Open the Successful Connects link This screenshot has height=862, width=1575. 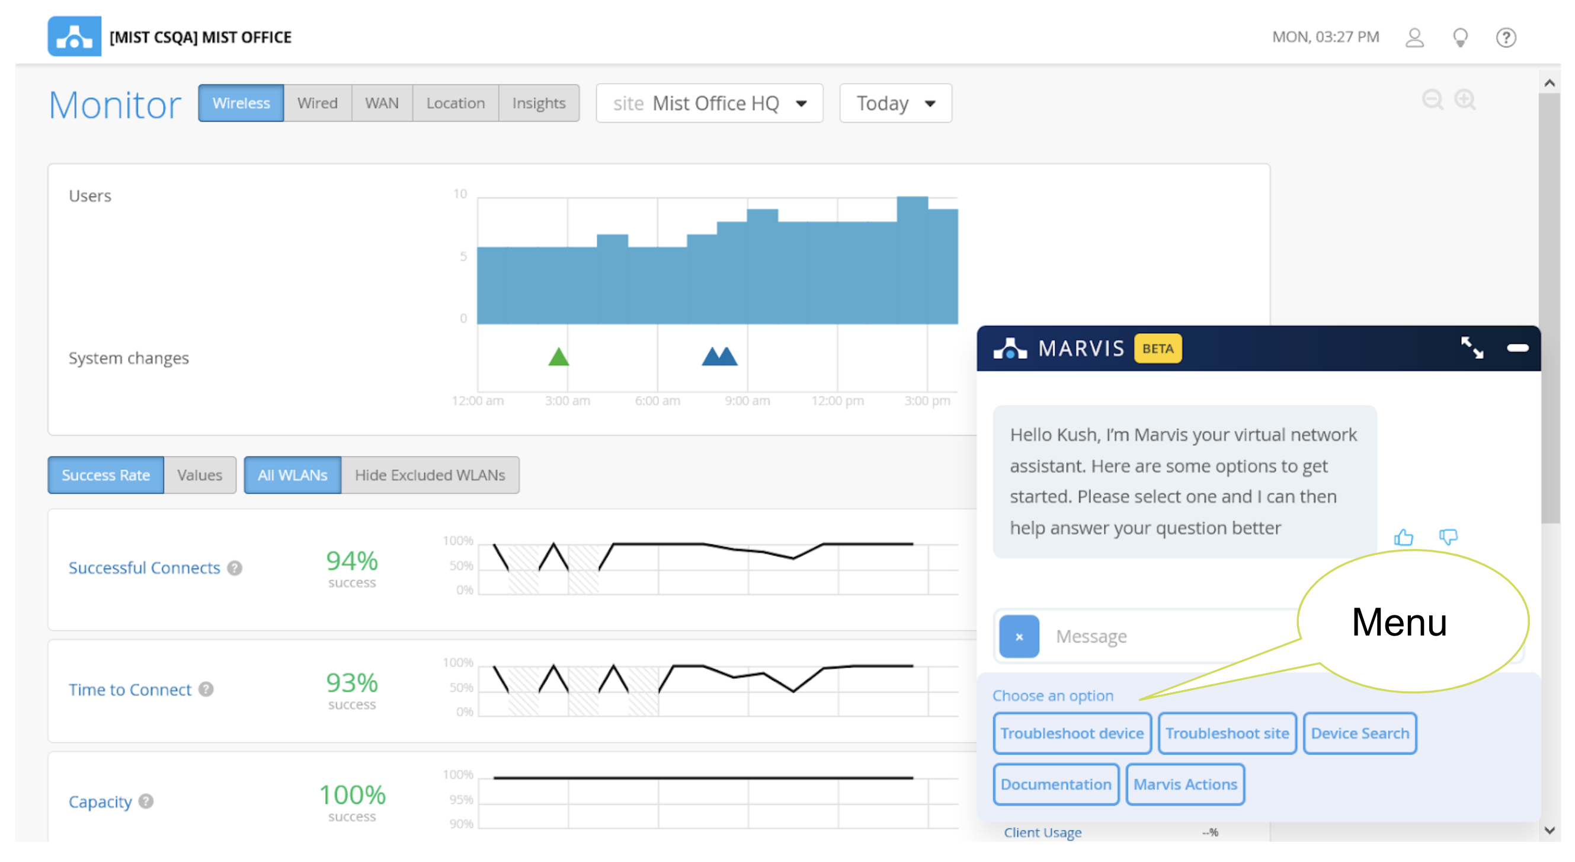coord(143,568)
